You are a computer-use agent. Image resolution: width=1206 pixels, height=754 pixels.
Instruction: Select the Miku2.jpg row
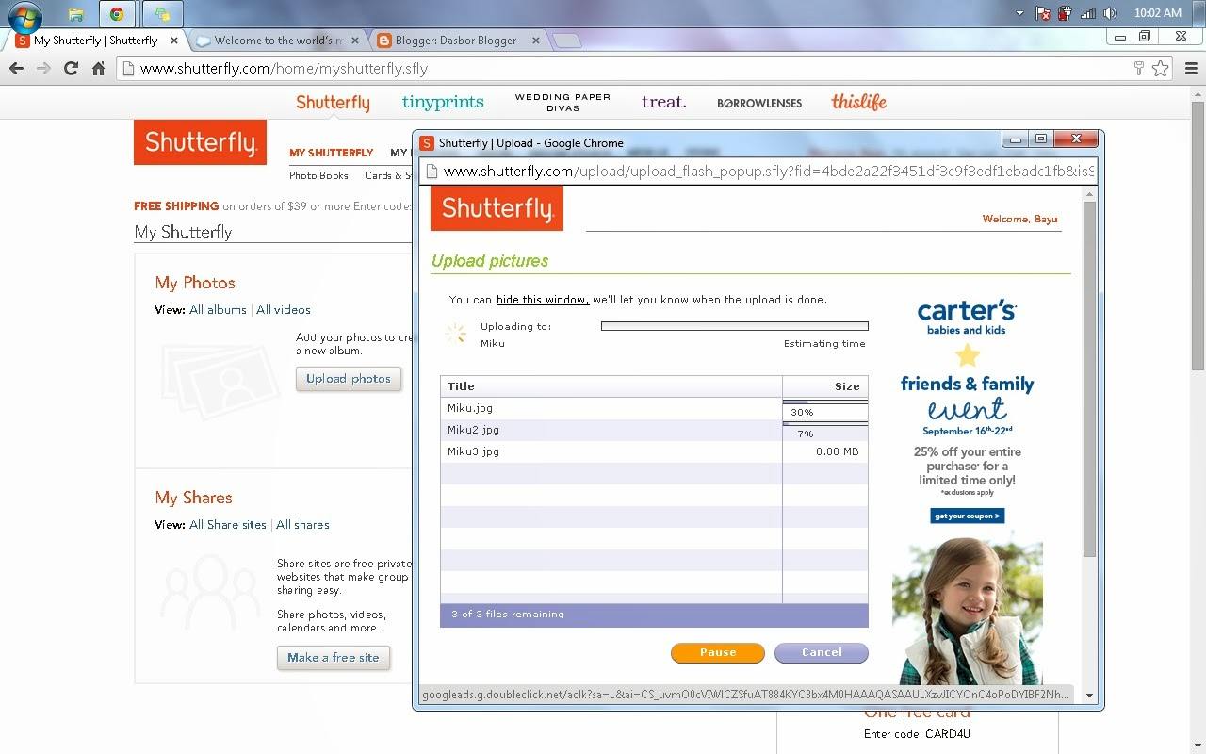pos(654,430)
